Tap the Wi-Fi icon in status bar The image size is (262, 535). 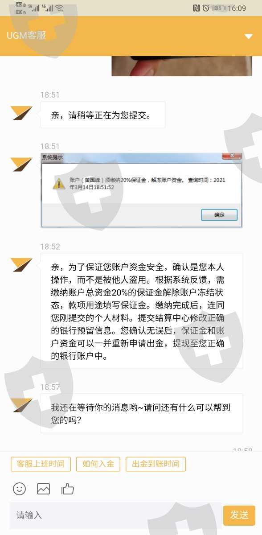[x=59, y=8]
